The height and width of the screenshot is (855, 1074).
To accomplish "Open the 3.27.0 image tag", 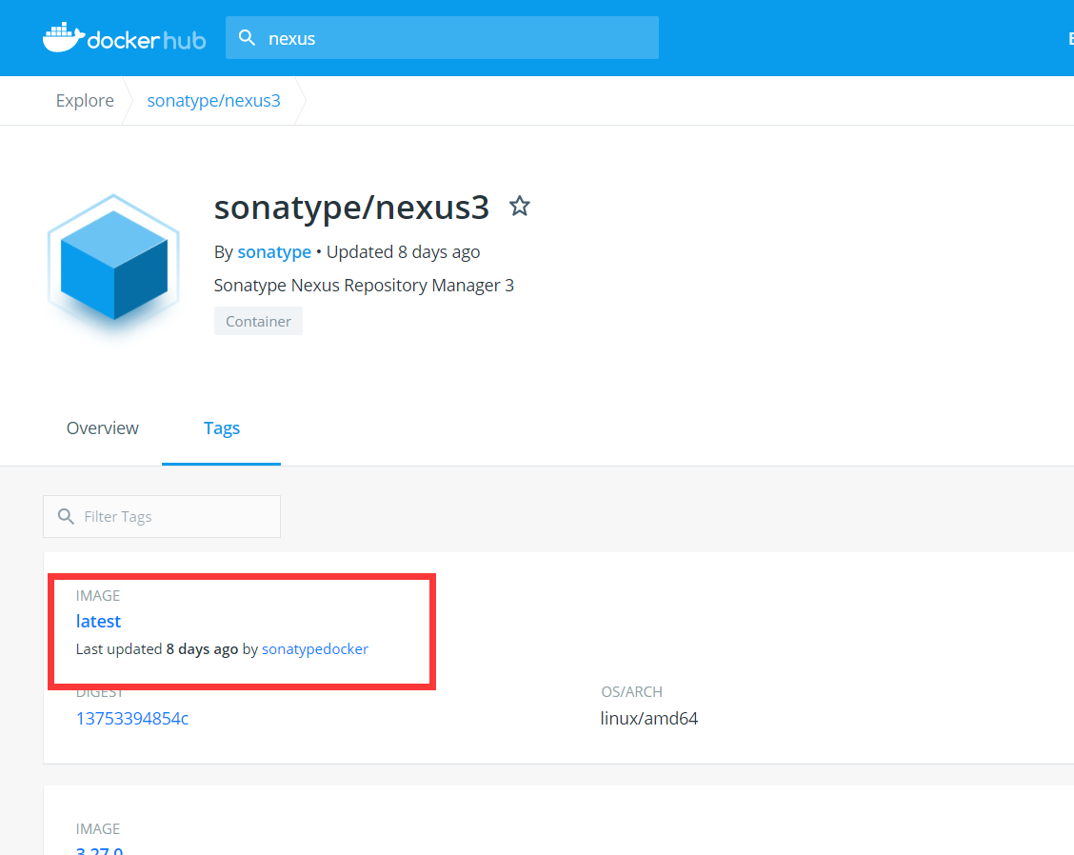I will click(x=99, y=850).
